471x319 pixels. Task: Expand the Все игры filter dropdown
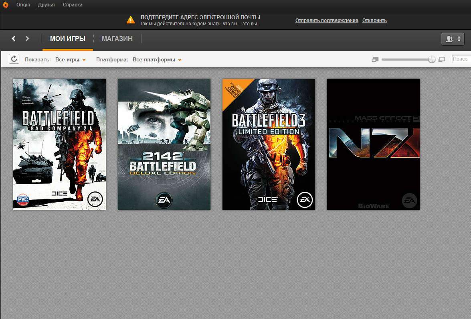click(x=70, y=59)
